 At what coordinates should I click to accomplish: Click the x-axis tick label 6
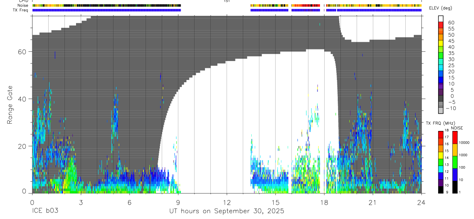129,202
